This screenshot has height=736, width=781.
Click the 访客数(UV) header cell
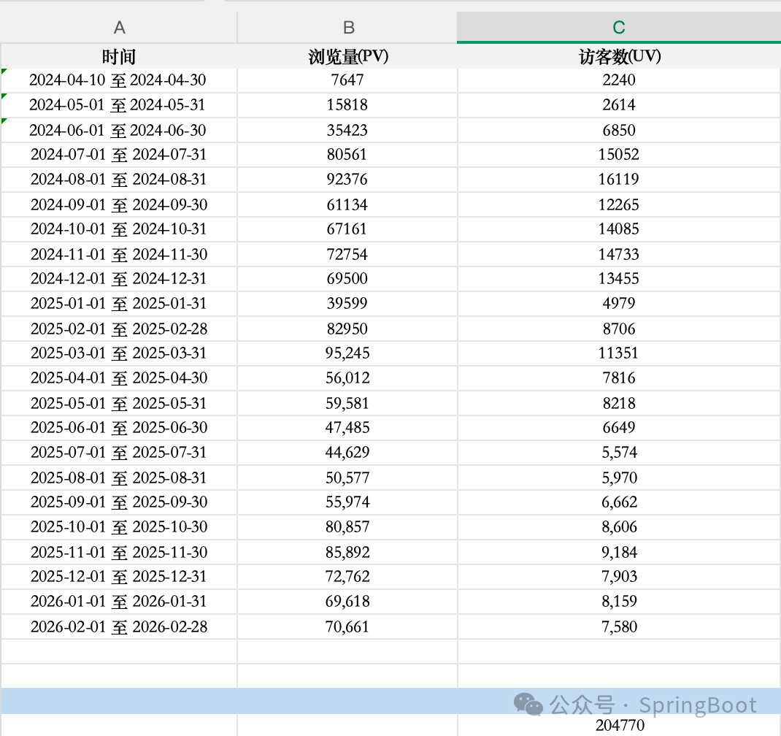(619, 56)
